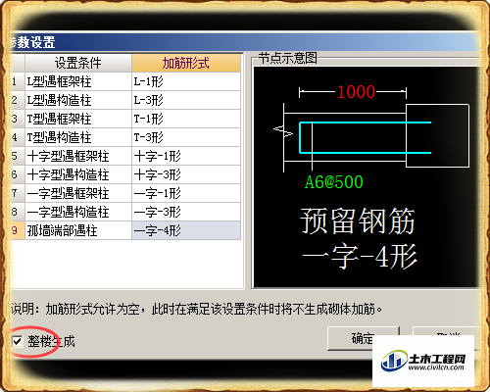This screenshot has width=490, height=392.
Task: Select the L型遇框架柱 condition cell
Action: (78, 81)
